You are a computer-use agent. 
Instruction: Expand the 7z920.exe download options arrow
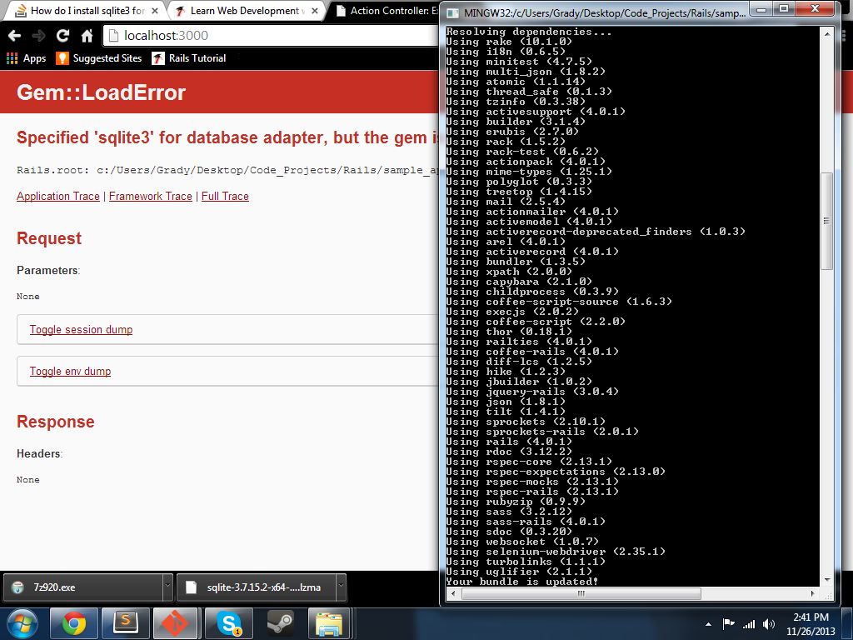167,587
